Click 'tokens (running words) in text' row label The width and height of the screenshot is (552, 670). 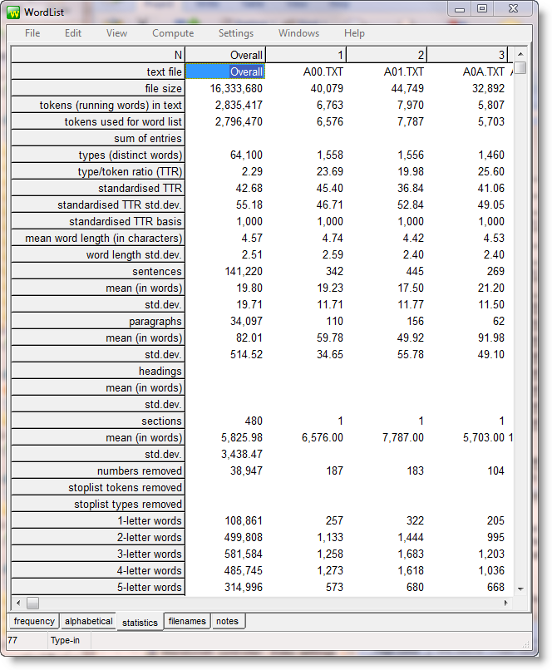coord(98,105)
